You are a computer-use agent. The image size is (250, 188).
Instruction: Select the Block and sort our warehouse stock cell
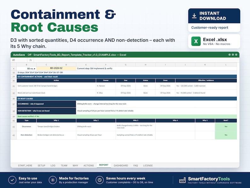[56, 93]
